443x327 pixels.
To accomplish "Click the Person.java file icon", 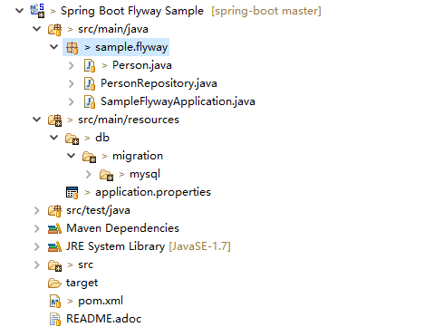I will click(90, 65).
